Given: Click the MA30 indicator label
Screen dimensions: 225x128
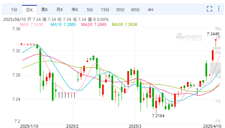Looking at the screenshot, I should tap(125, 25).
